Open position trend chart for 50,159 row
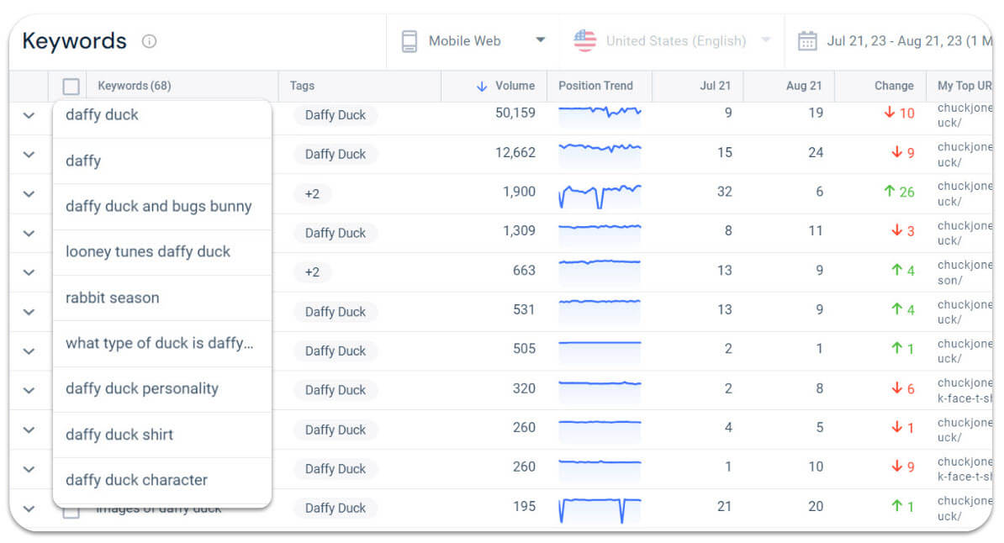The width and height of the screenshot is (1004, 543). point(600,114)
